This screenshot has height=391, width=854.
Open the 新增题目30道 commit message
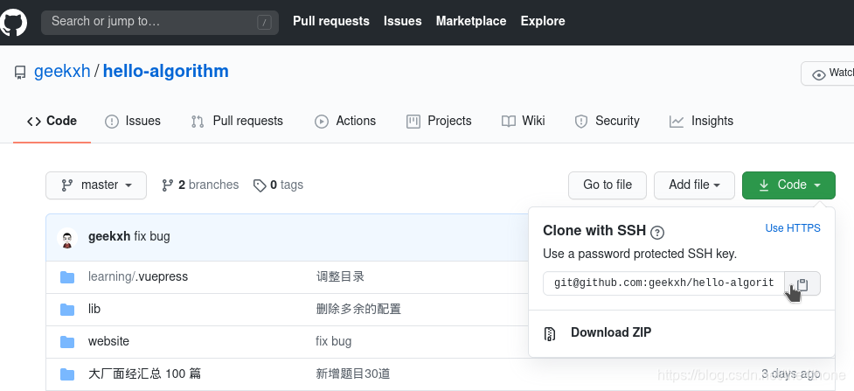353,374
